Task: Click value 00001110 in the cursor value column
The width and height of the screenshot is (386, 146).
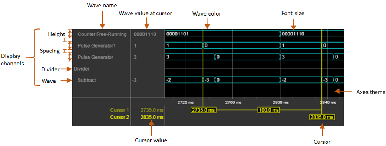Action: [x=145, y=34]
